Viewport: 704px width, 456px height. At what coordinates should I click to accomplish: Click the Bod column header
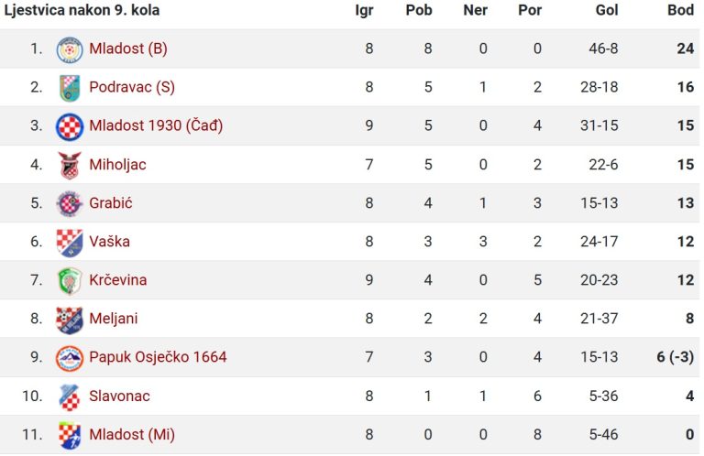point(681,10)
